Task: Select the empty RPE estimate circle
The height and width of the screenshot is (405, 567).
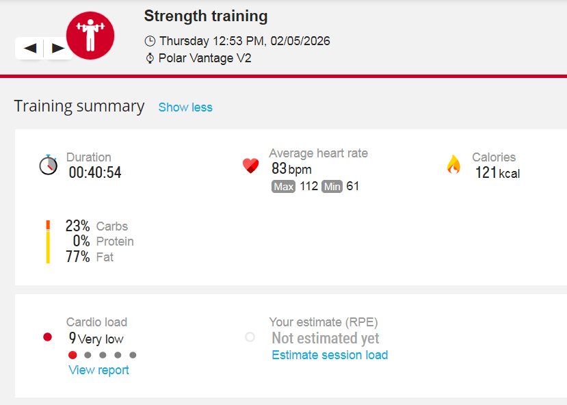Action: (250, 337)
